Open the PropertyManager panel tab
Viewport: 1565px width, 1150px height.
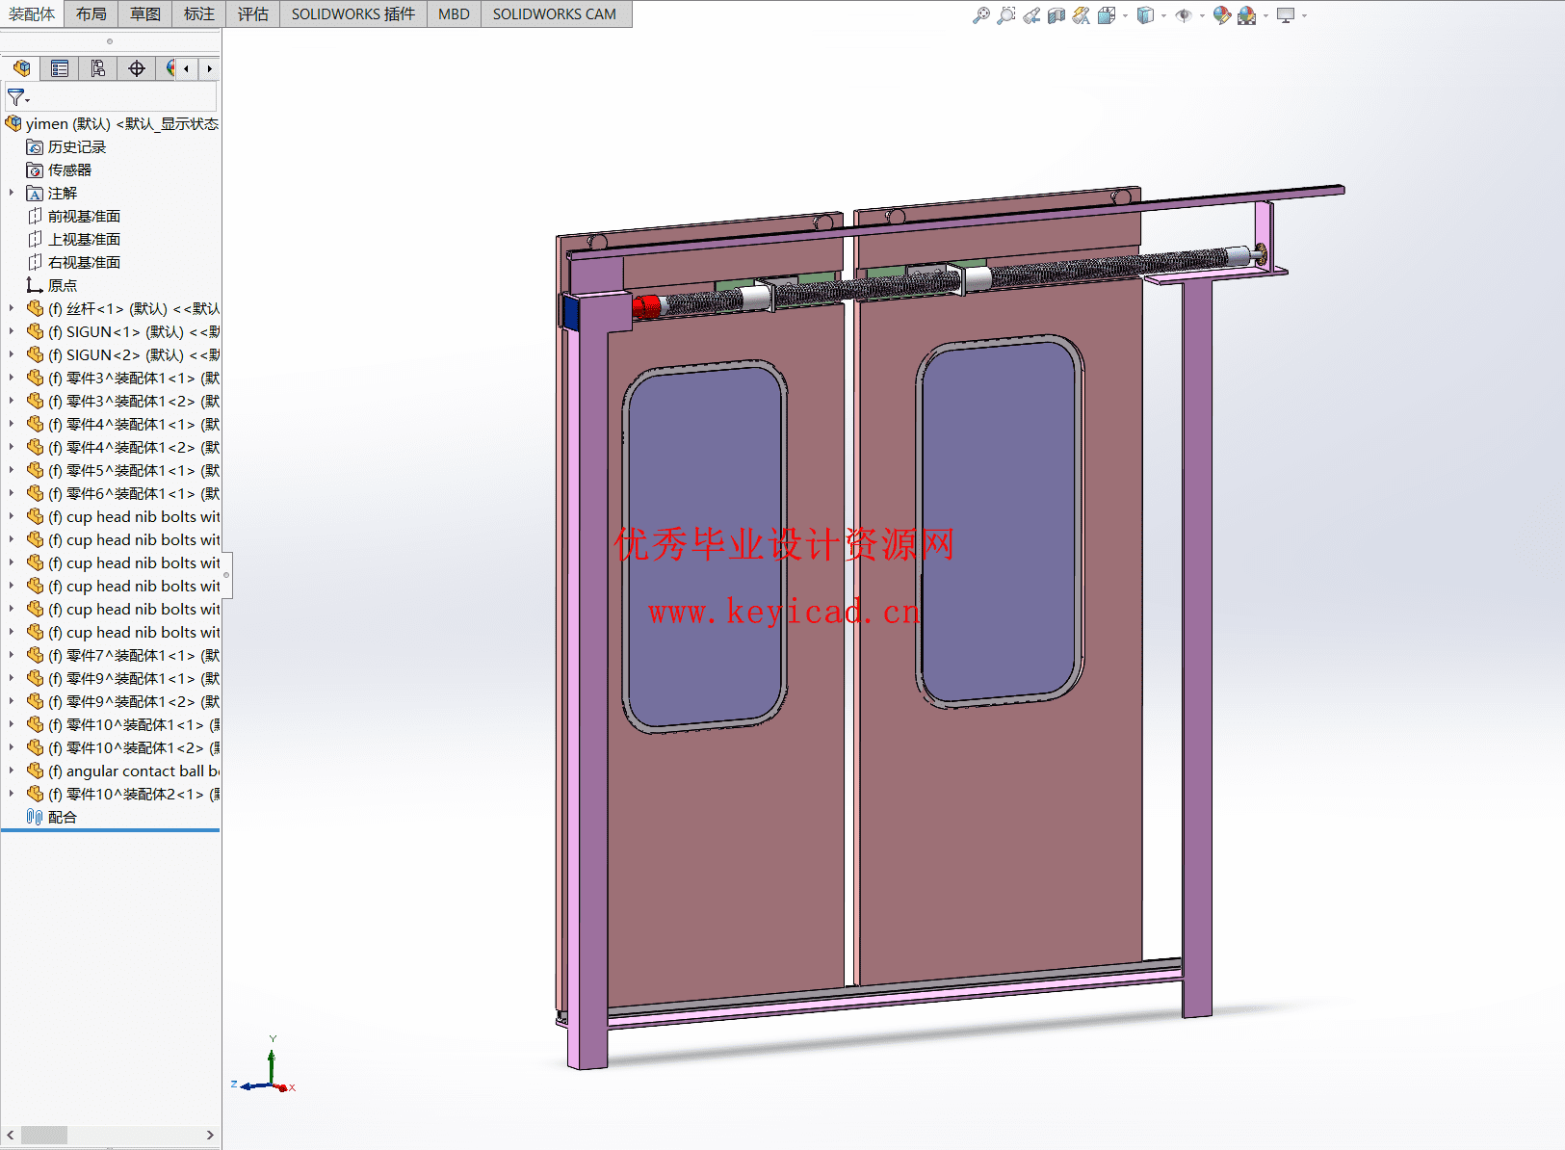(x=60, y=68)
